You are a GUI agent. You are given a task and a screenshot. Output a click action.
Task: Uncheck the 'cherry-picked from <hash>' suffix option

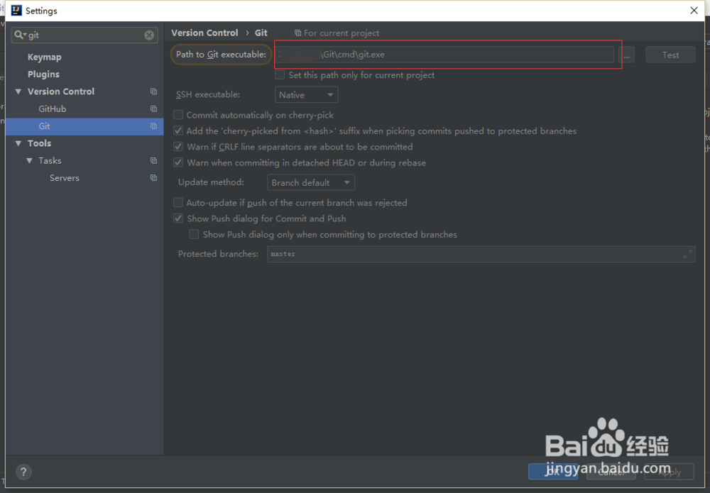[178, 131]
